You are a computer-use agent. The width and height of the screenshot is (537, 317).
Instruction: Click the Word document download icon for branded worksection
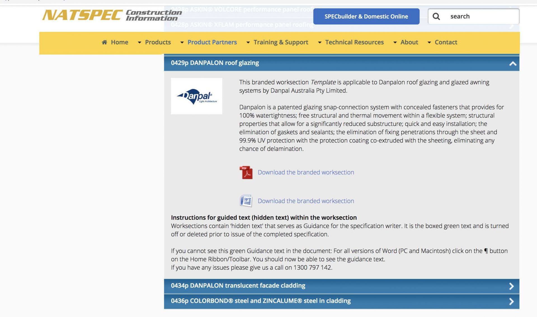point(246,200)
